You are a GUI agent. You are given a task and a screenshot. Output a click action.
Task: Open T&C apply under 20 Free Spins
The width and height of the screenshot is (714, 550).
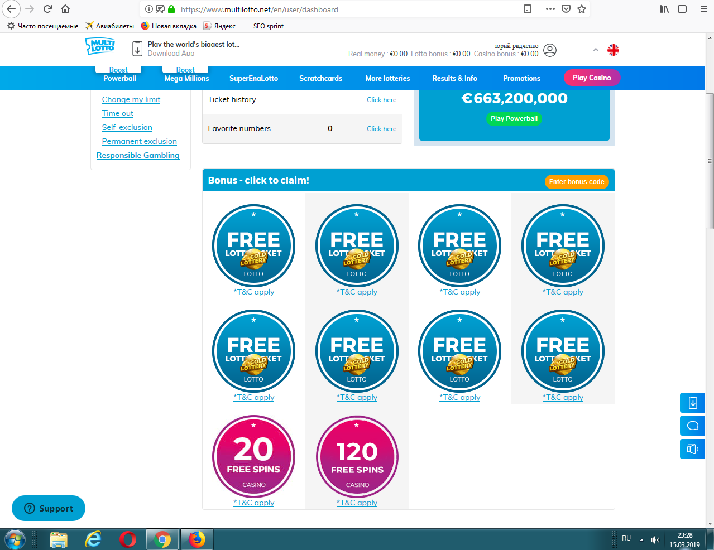tap(253, 503)
